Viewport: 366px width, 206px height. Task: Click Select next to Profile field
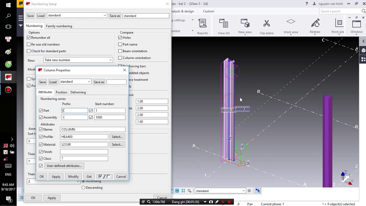click(x=117, y=137)
